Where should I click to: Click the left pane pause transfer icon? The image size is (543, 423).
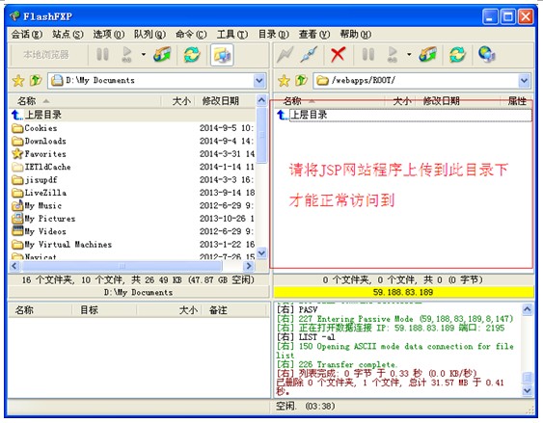click(x=102, y=55)
